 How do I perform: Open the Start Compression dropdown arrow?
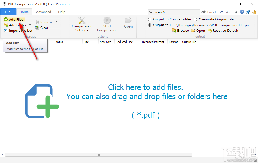[117, 29]
